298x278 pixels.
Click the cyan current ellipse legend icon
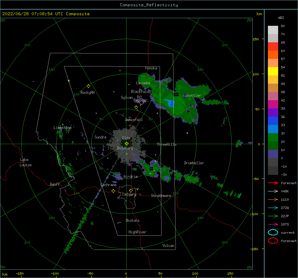(273, 232)
